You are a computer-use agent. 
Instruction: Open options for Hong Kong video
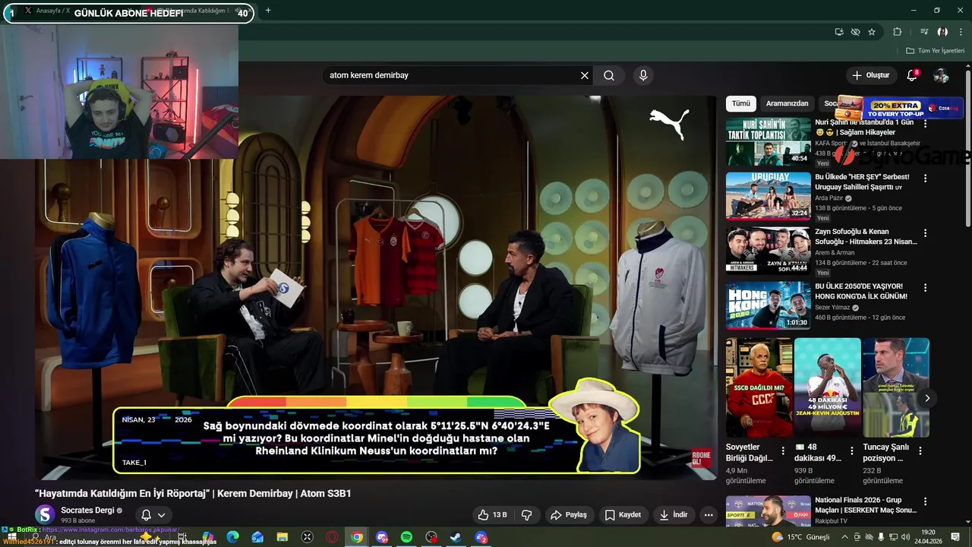tap(925, 288)
